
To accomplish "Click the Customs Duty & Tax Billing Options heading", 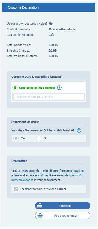I will (36, 77).
